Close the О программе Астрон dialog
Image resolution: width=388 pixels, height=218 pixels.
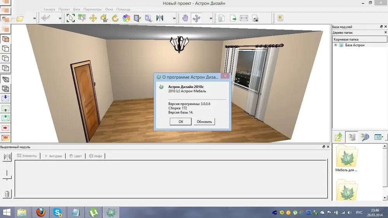click(225, 76)
